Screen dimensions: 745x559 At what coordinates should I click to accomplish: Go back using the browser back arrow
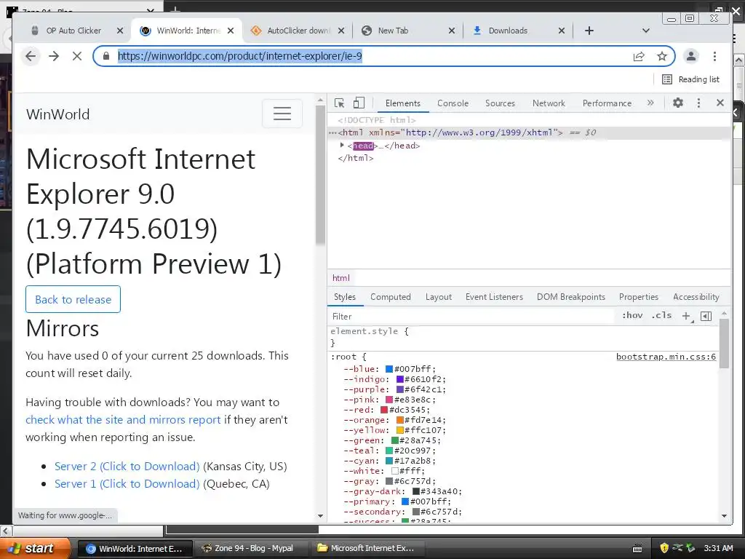click(x=31, y=56)
